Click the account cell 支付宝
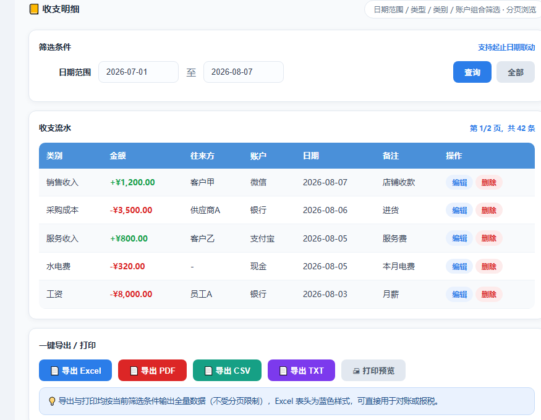This screenshot has height=420, width=541. (262, 238)
